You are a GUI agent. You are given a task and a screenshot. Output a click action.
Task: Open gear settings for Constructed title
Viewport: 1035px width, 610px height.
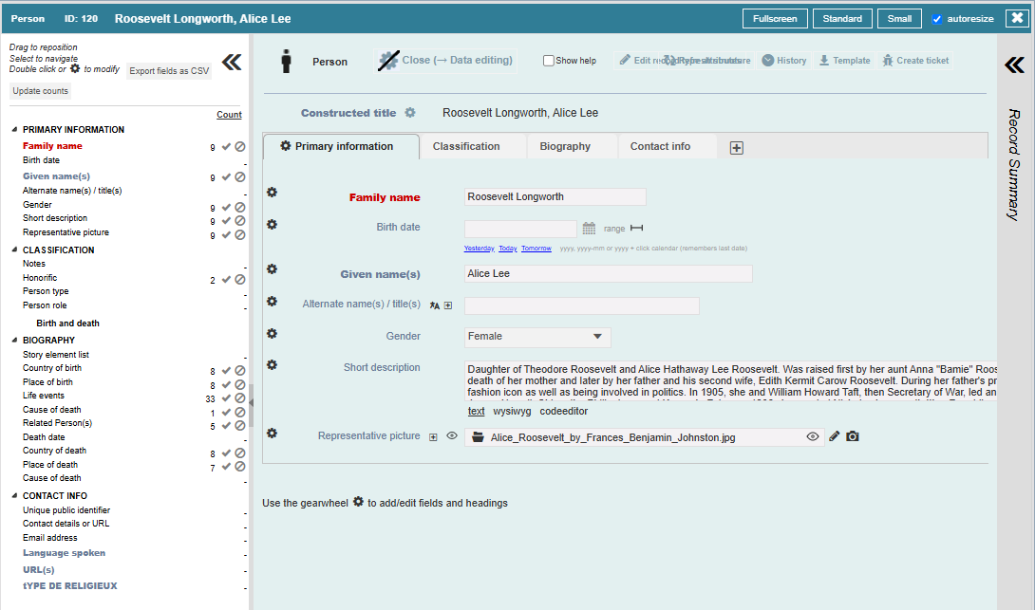[x=410, y=113]
